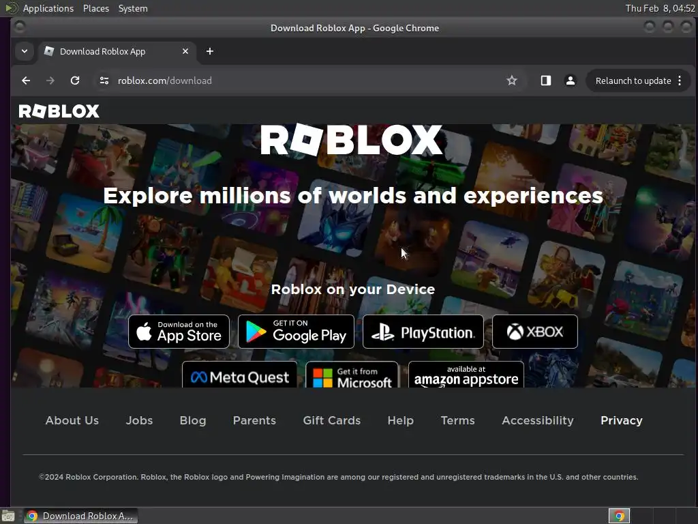Open the Parents footer link
The width and height of the screenshot is (698, 524).
[x=255, y=420]
